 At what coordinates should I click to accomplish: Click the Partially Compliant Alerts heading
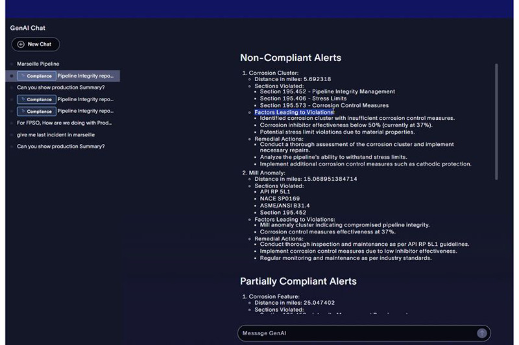coord(298,281)
